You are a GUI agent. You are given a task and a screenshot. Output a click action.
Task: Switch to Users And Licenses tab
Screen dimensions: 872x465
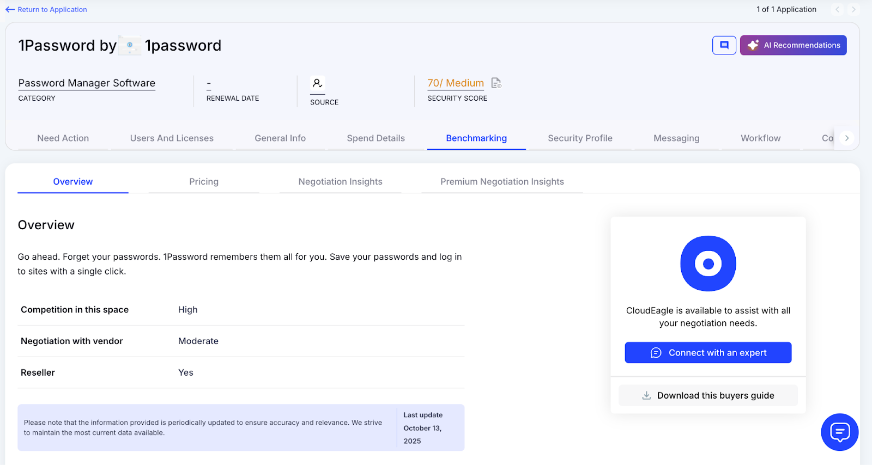point(172,138)
